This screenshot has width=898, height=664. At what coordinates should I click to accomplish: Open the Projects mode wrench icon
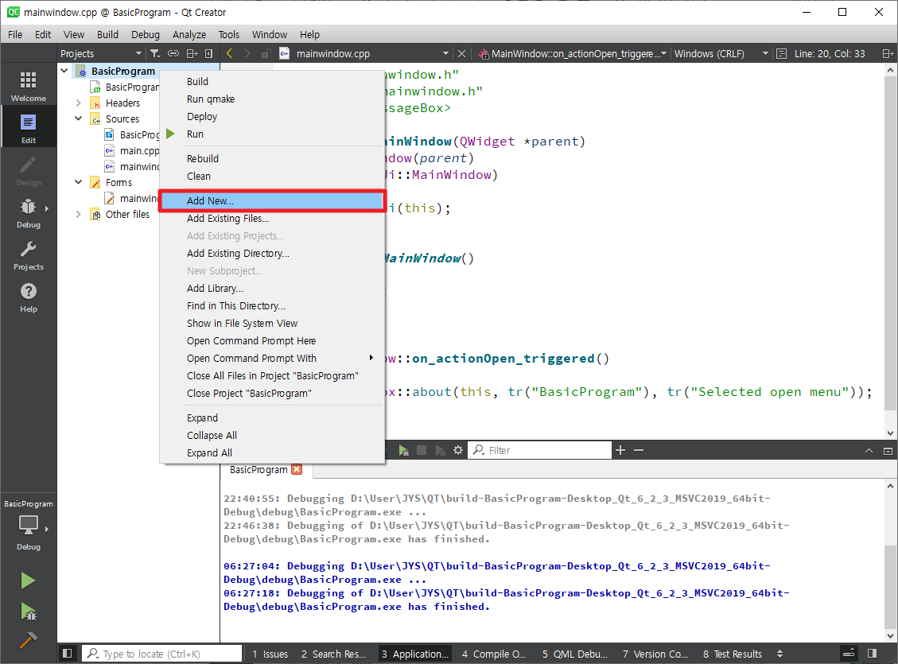click(28, 256)
